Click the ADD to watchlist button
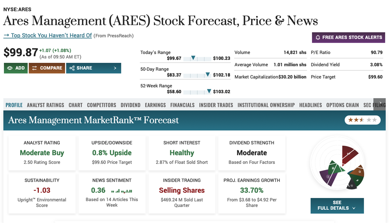389x223 pixels. [x=16, y=68]
